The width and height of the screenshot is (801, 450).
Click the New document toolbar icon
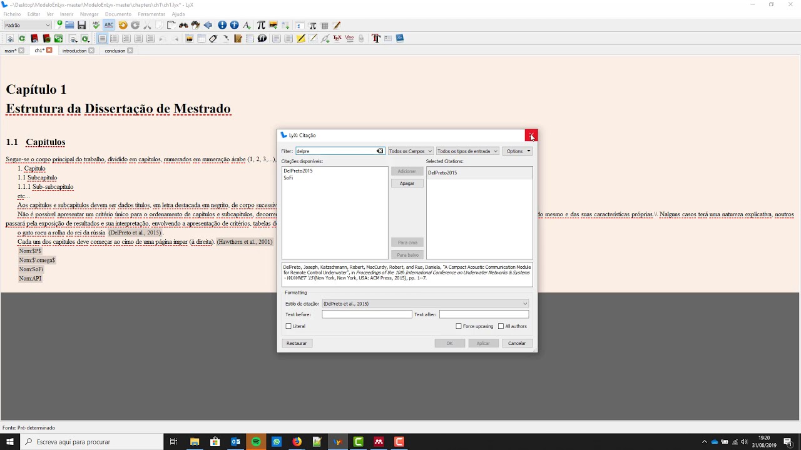point(58,25)
